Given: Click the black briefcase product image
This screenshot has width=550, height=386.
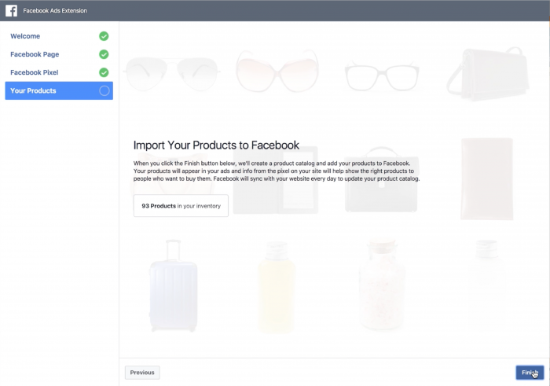Looking at the screenshot, I should pyautogui.click(x=381, y=179).
